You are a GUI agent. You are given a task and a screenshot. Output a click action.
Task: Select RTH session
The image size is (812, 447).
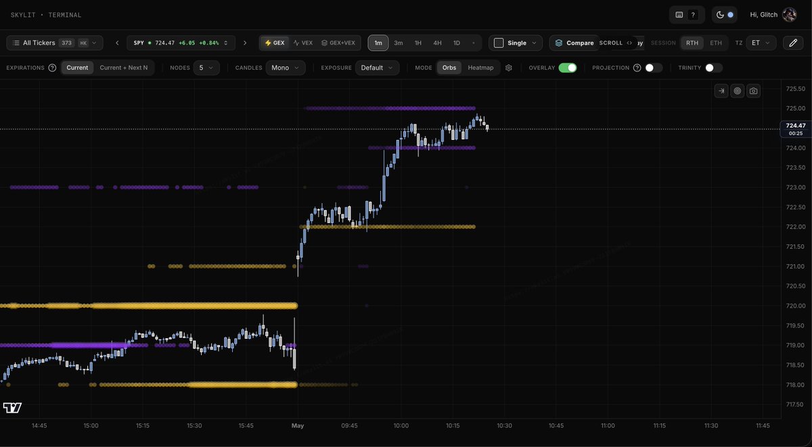[692, 43]
